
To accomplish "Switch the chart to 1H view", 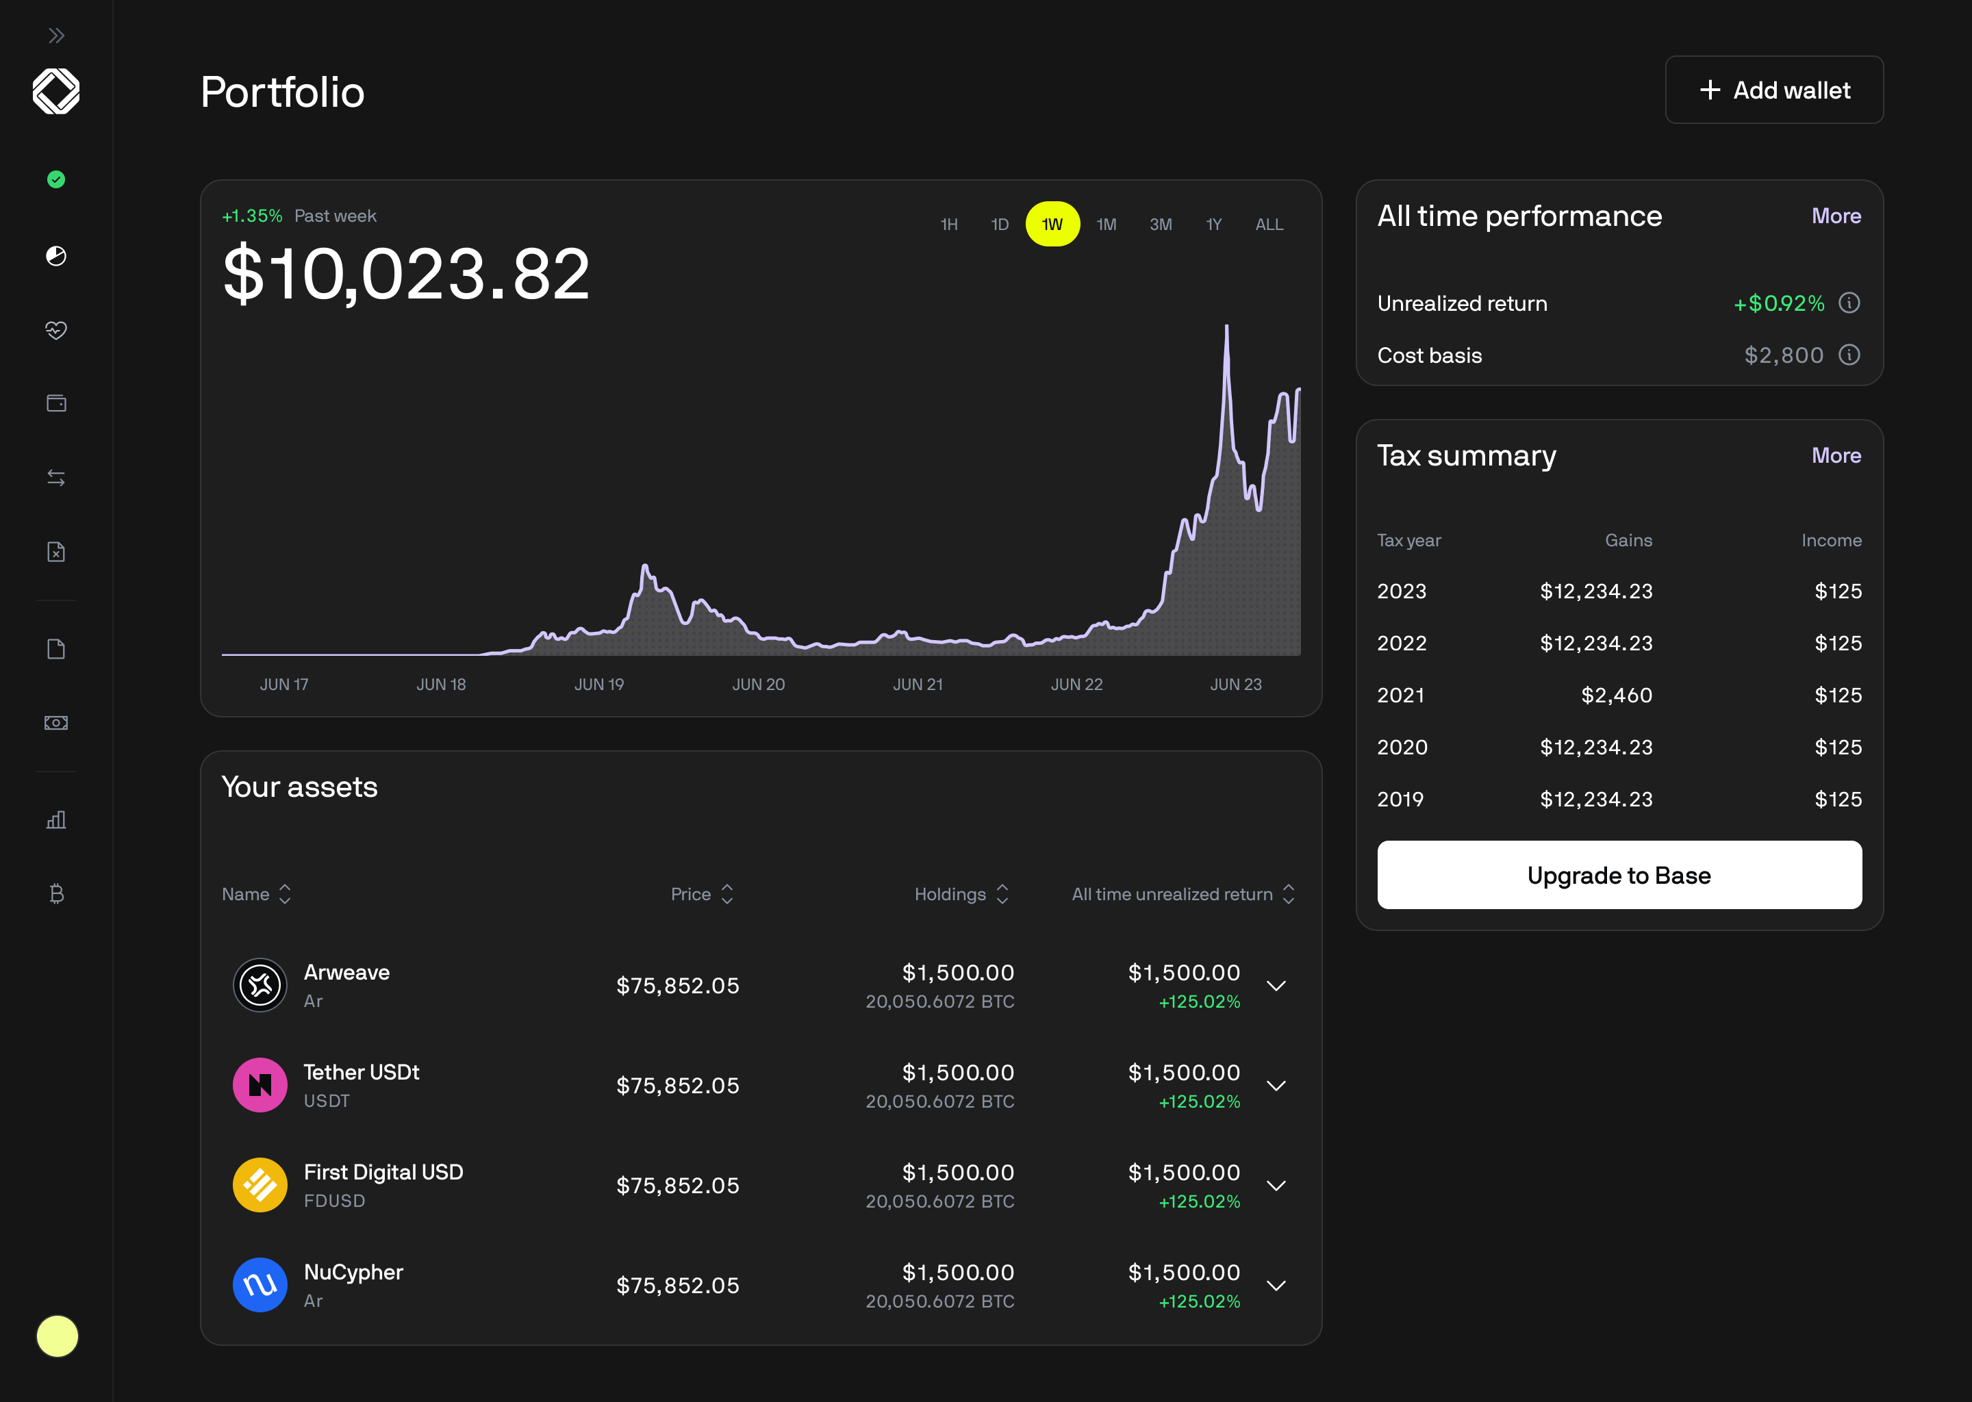I will tap(948, 224).
